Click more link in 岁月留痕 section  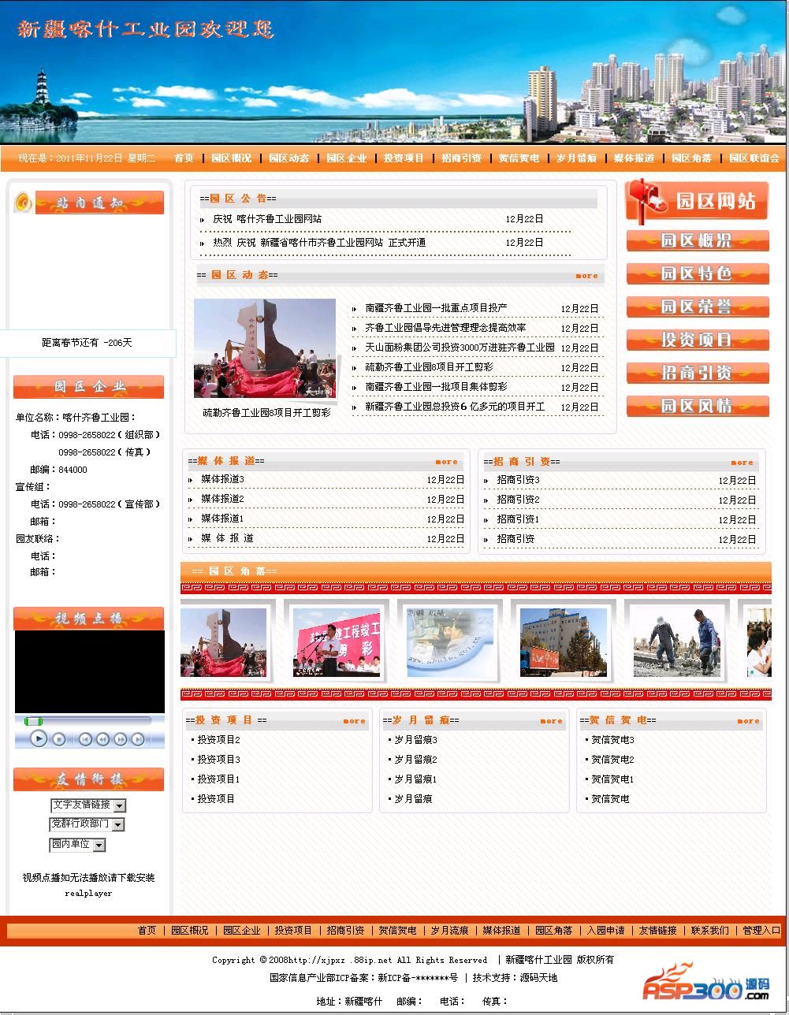pyautogui.click(x=551, y=720)
